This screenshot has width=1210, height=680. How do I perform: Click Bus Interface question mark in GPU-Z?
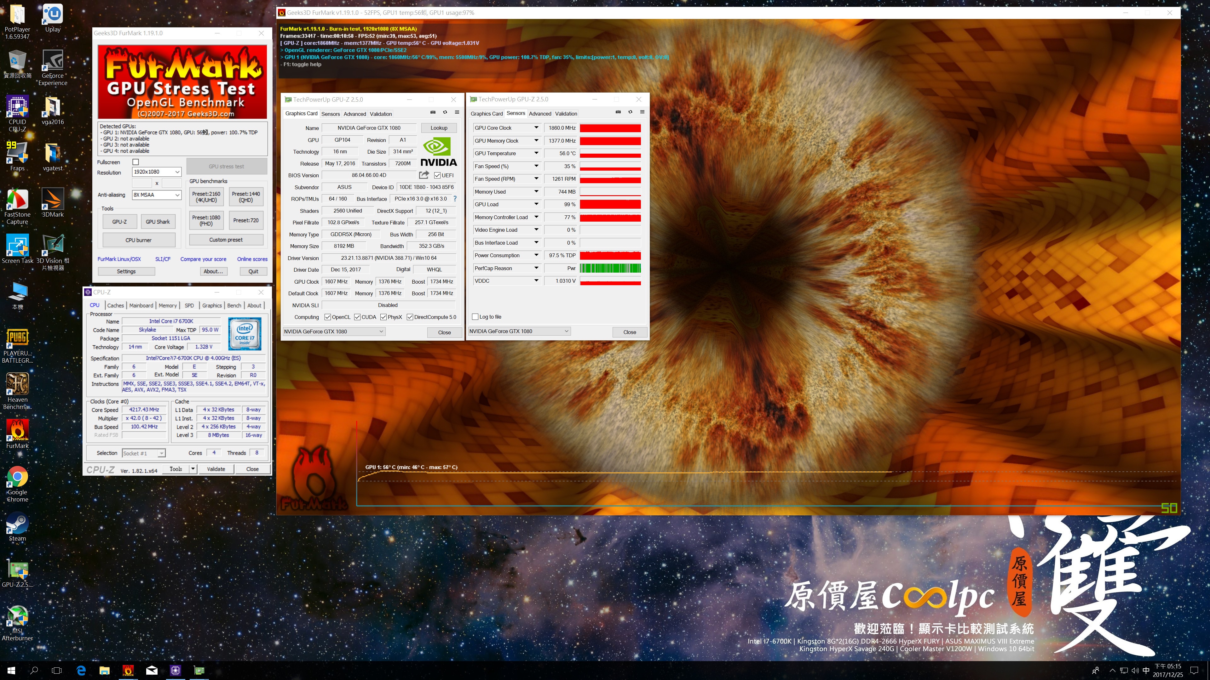click(455, 199)
